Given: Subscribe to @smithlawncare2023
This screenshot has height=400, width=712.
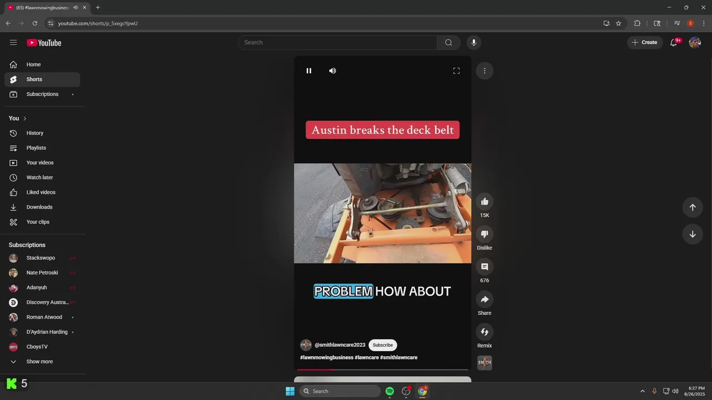Looking at the screenshot, I should tap(383, 345).
